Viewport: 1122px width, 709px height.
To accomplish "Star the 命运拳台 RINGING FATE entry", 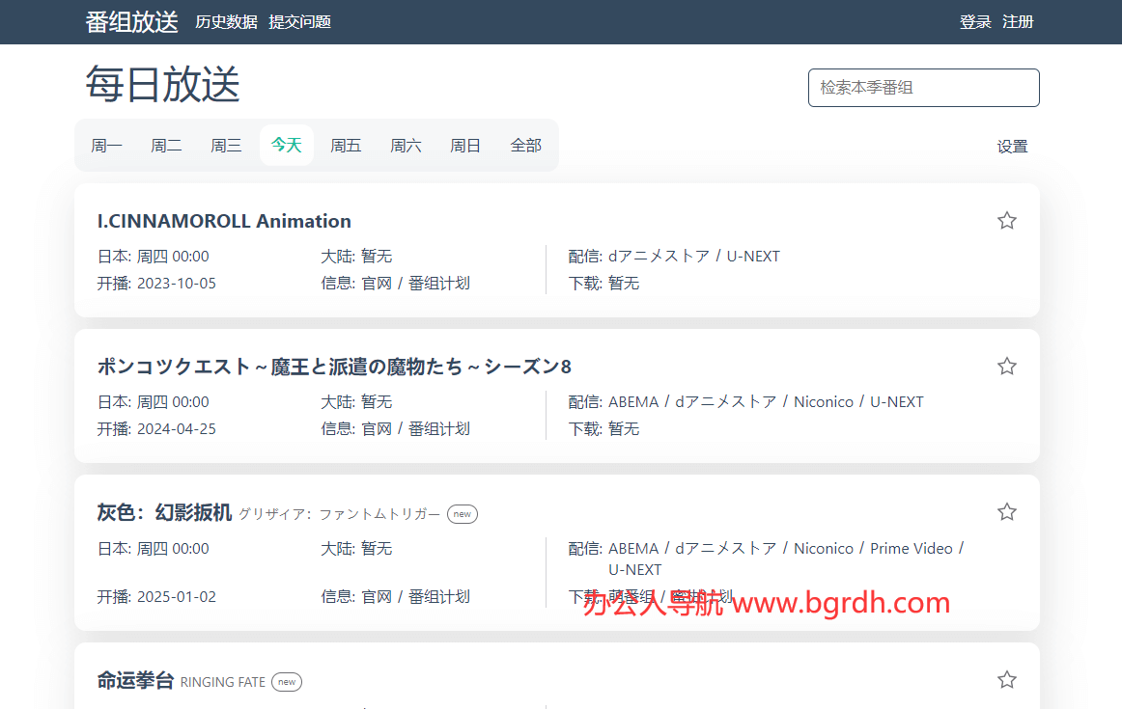I will click(1006, 680).
